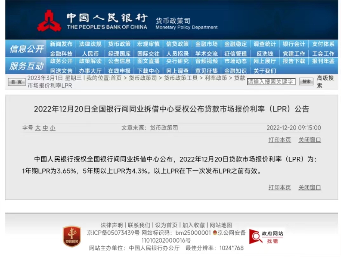The height and width of the screenshot is (258, 341).
Task: Click the People's Bank of China logo
Action: [x=50, y=21]
